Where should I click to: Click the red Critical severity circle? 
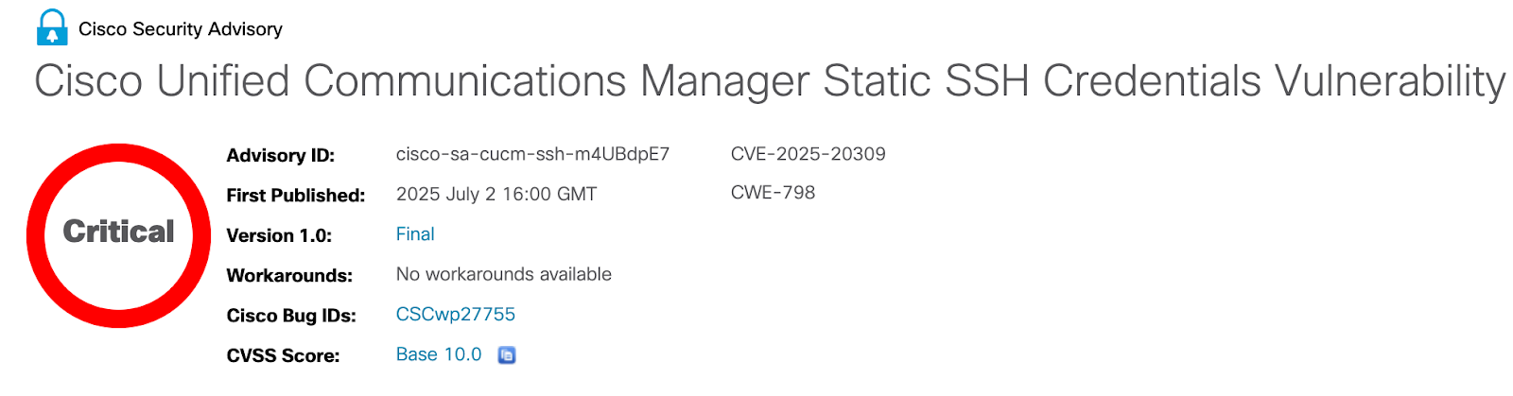pos(118,235)
